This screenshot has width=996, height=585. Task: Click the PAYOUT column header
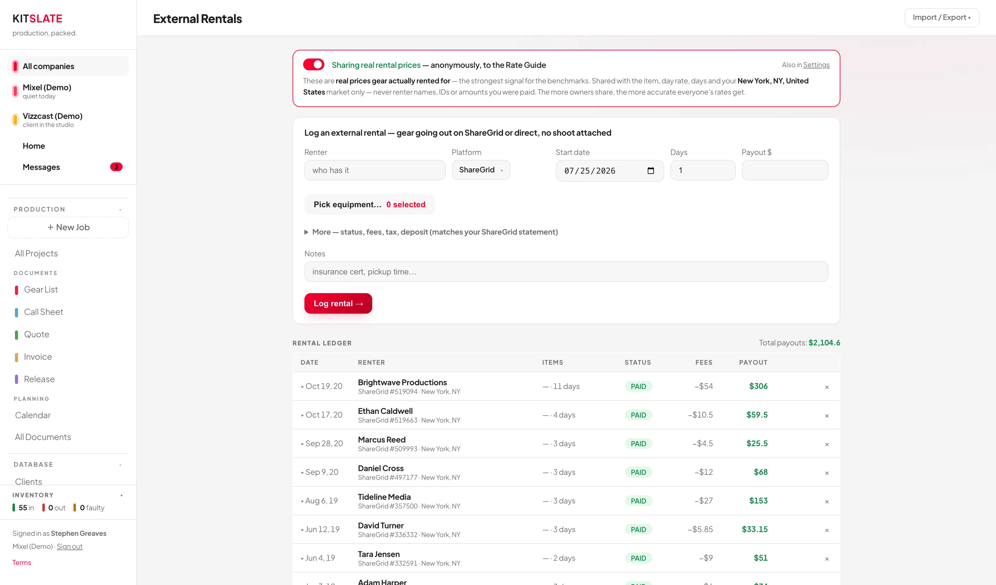point(753,363)
